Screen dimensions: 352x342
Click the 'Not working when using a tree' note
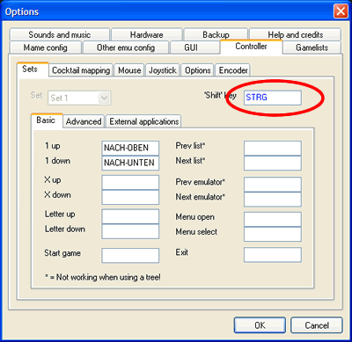point(103,277)
